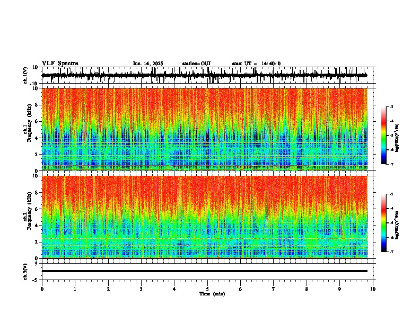Click the log(PSD) label beside ch.2 colorbar

(x=397, y=226)
